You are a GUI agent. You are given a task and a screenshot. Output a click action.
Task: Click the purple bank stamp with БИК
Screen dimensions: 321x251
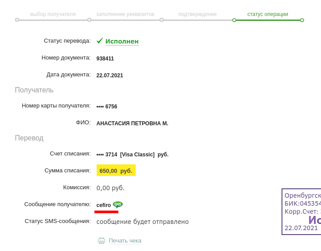pyautogui.click(x=301, y=211)
